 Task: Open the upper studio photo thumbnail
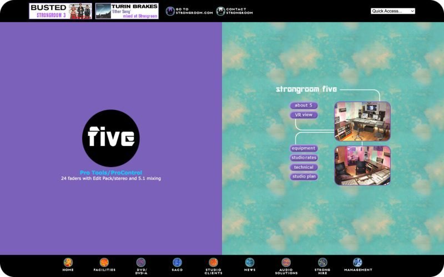tap(362, 121)
